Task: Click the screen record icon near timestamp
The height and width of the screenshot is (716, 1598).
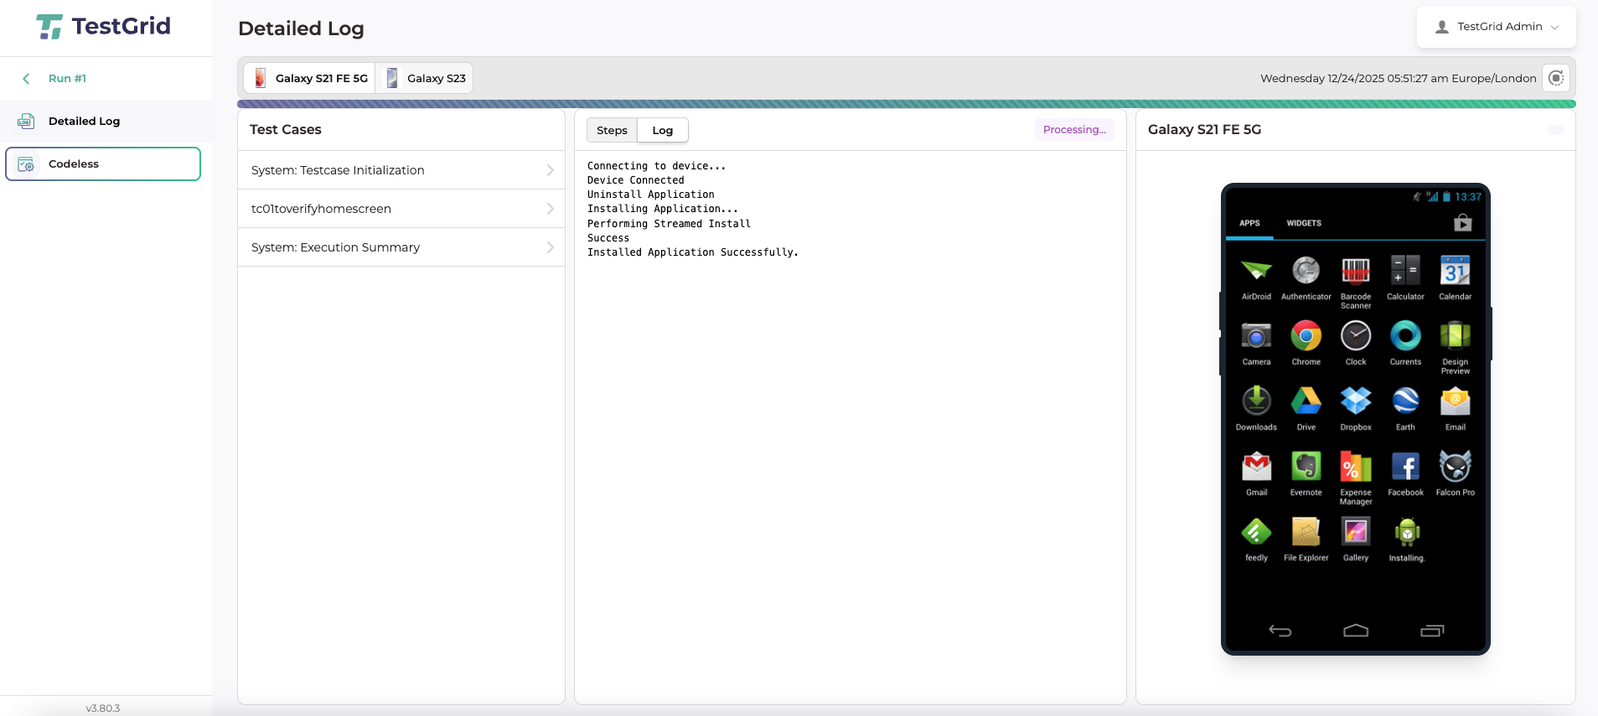Action: click(x=1555, y=78)
